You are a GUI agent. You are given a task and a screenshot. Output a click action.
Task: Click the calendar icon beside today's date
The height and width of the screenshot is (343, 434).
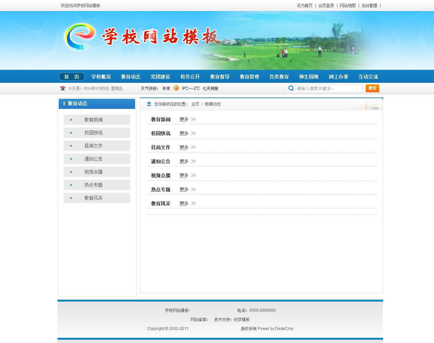coord(63,88)
